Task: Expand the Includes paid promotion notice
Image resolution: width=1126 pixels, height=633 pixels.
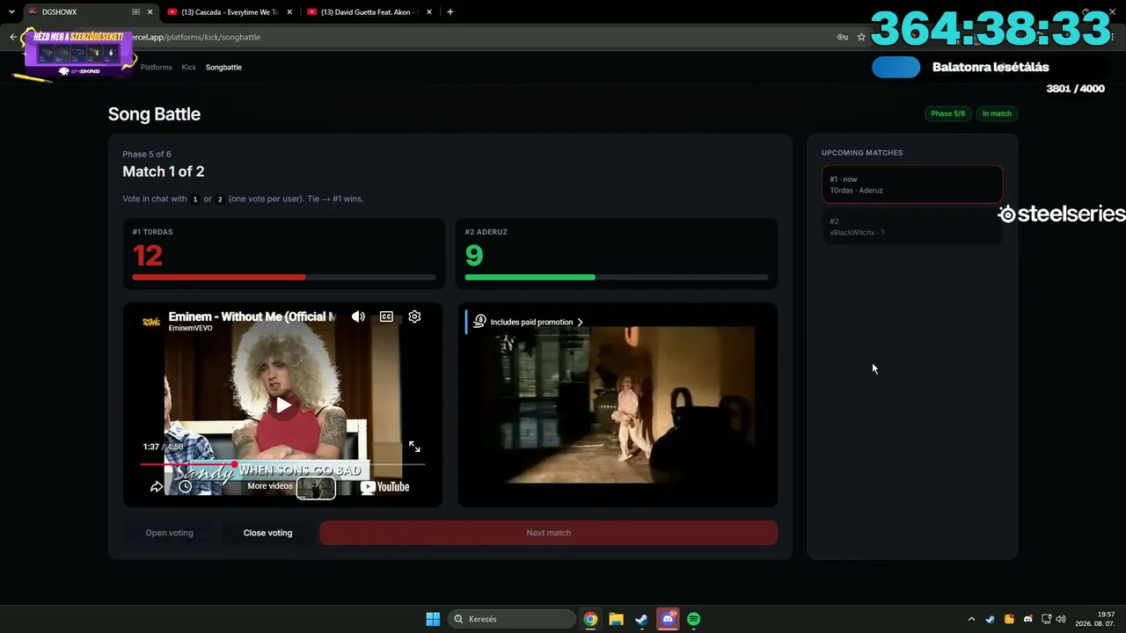Action: (537, 322)
